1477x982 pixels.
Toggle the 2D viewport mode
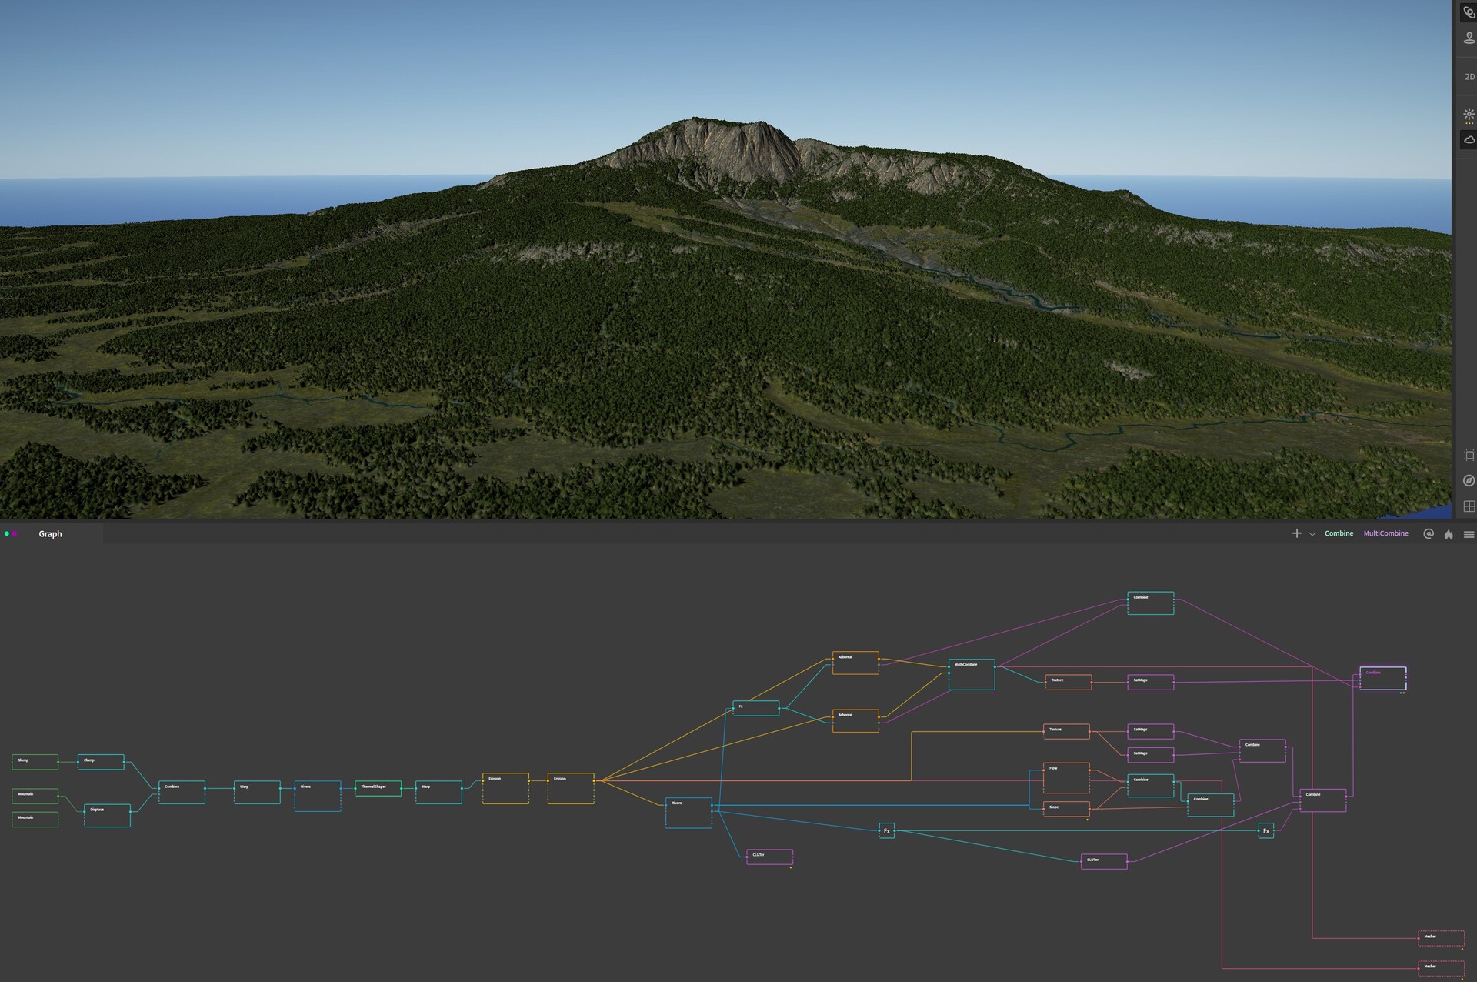click(x=1469, y=77)
